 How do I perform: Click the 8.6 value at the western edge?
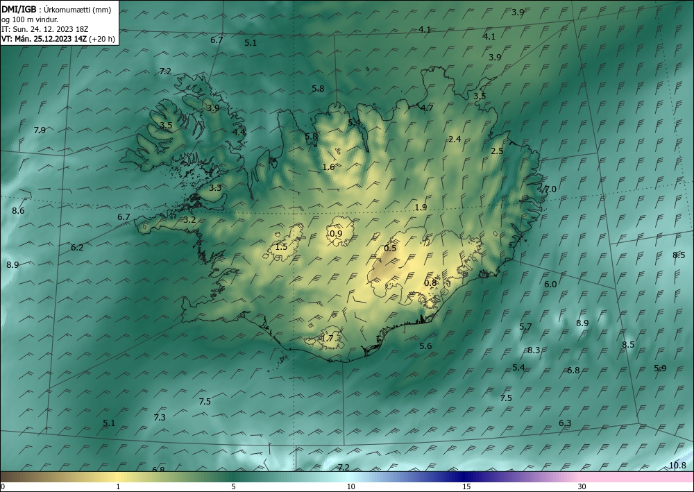pos(18,211)
